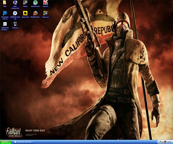Click the green uTorrent tray icon

[161, 142]
